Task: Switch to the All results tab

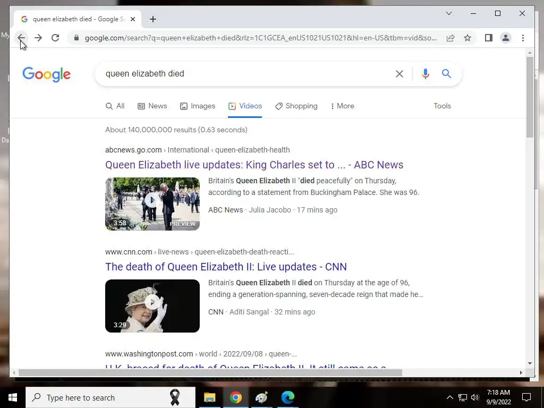Action: coord(115,106)
